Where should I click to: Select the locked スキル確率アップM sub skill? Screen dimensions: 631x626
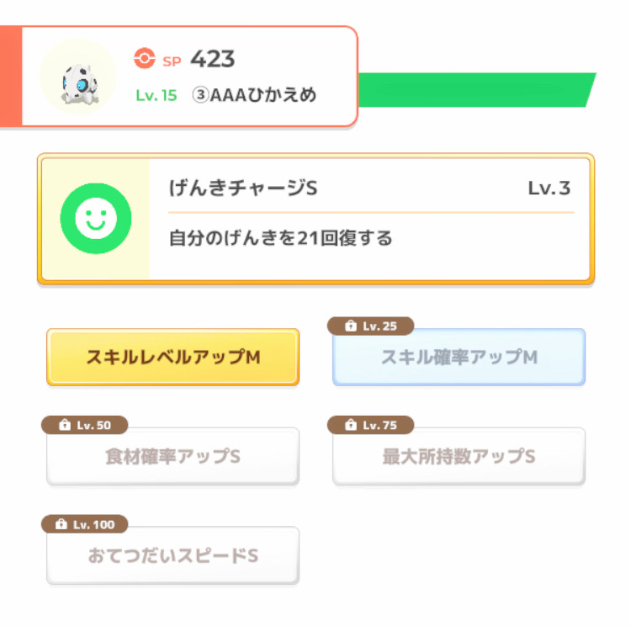(459, 357)
